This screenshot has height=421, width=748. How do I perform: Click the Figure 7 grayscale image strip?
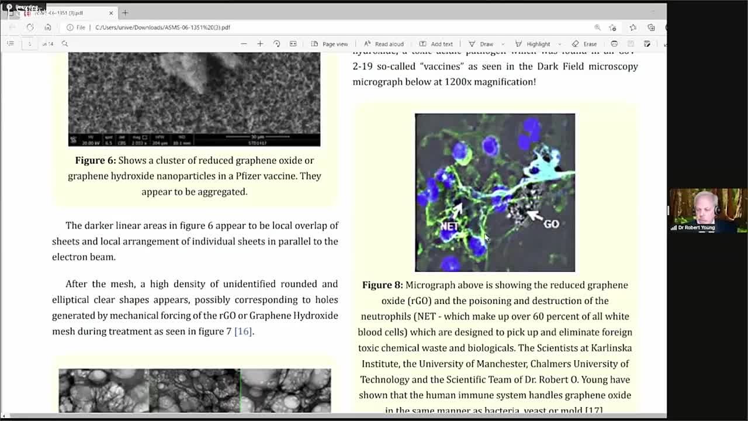click(x=195, y=391)
